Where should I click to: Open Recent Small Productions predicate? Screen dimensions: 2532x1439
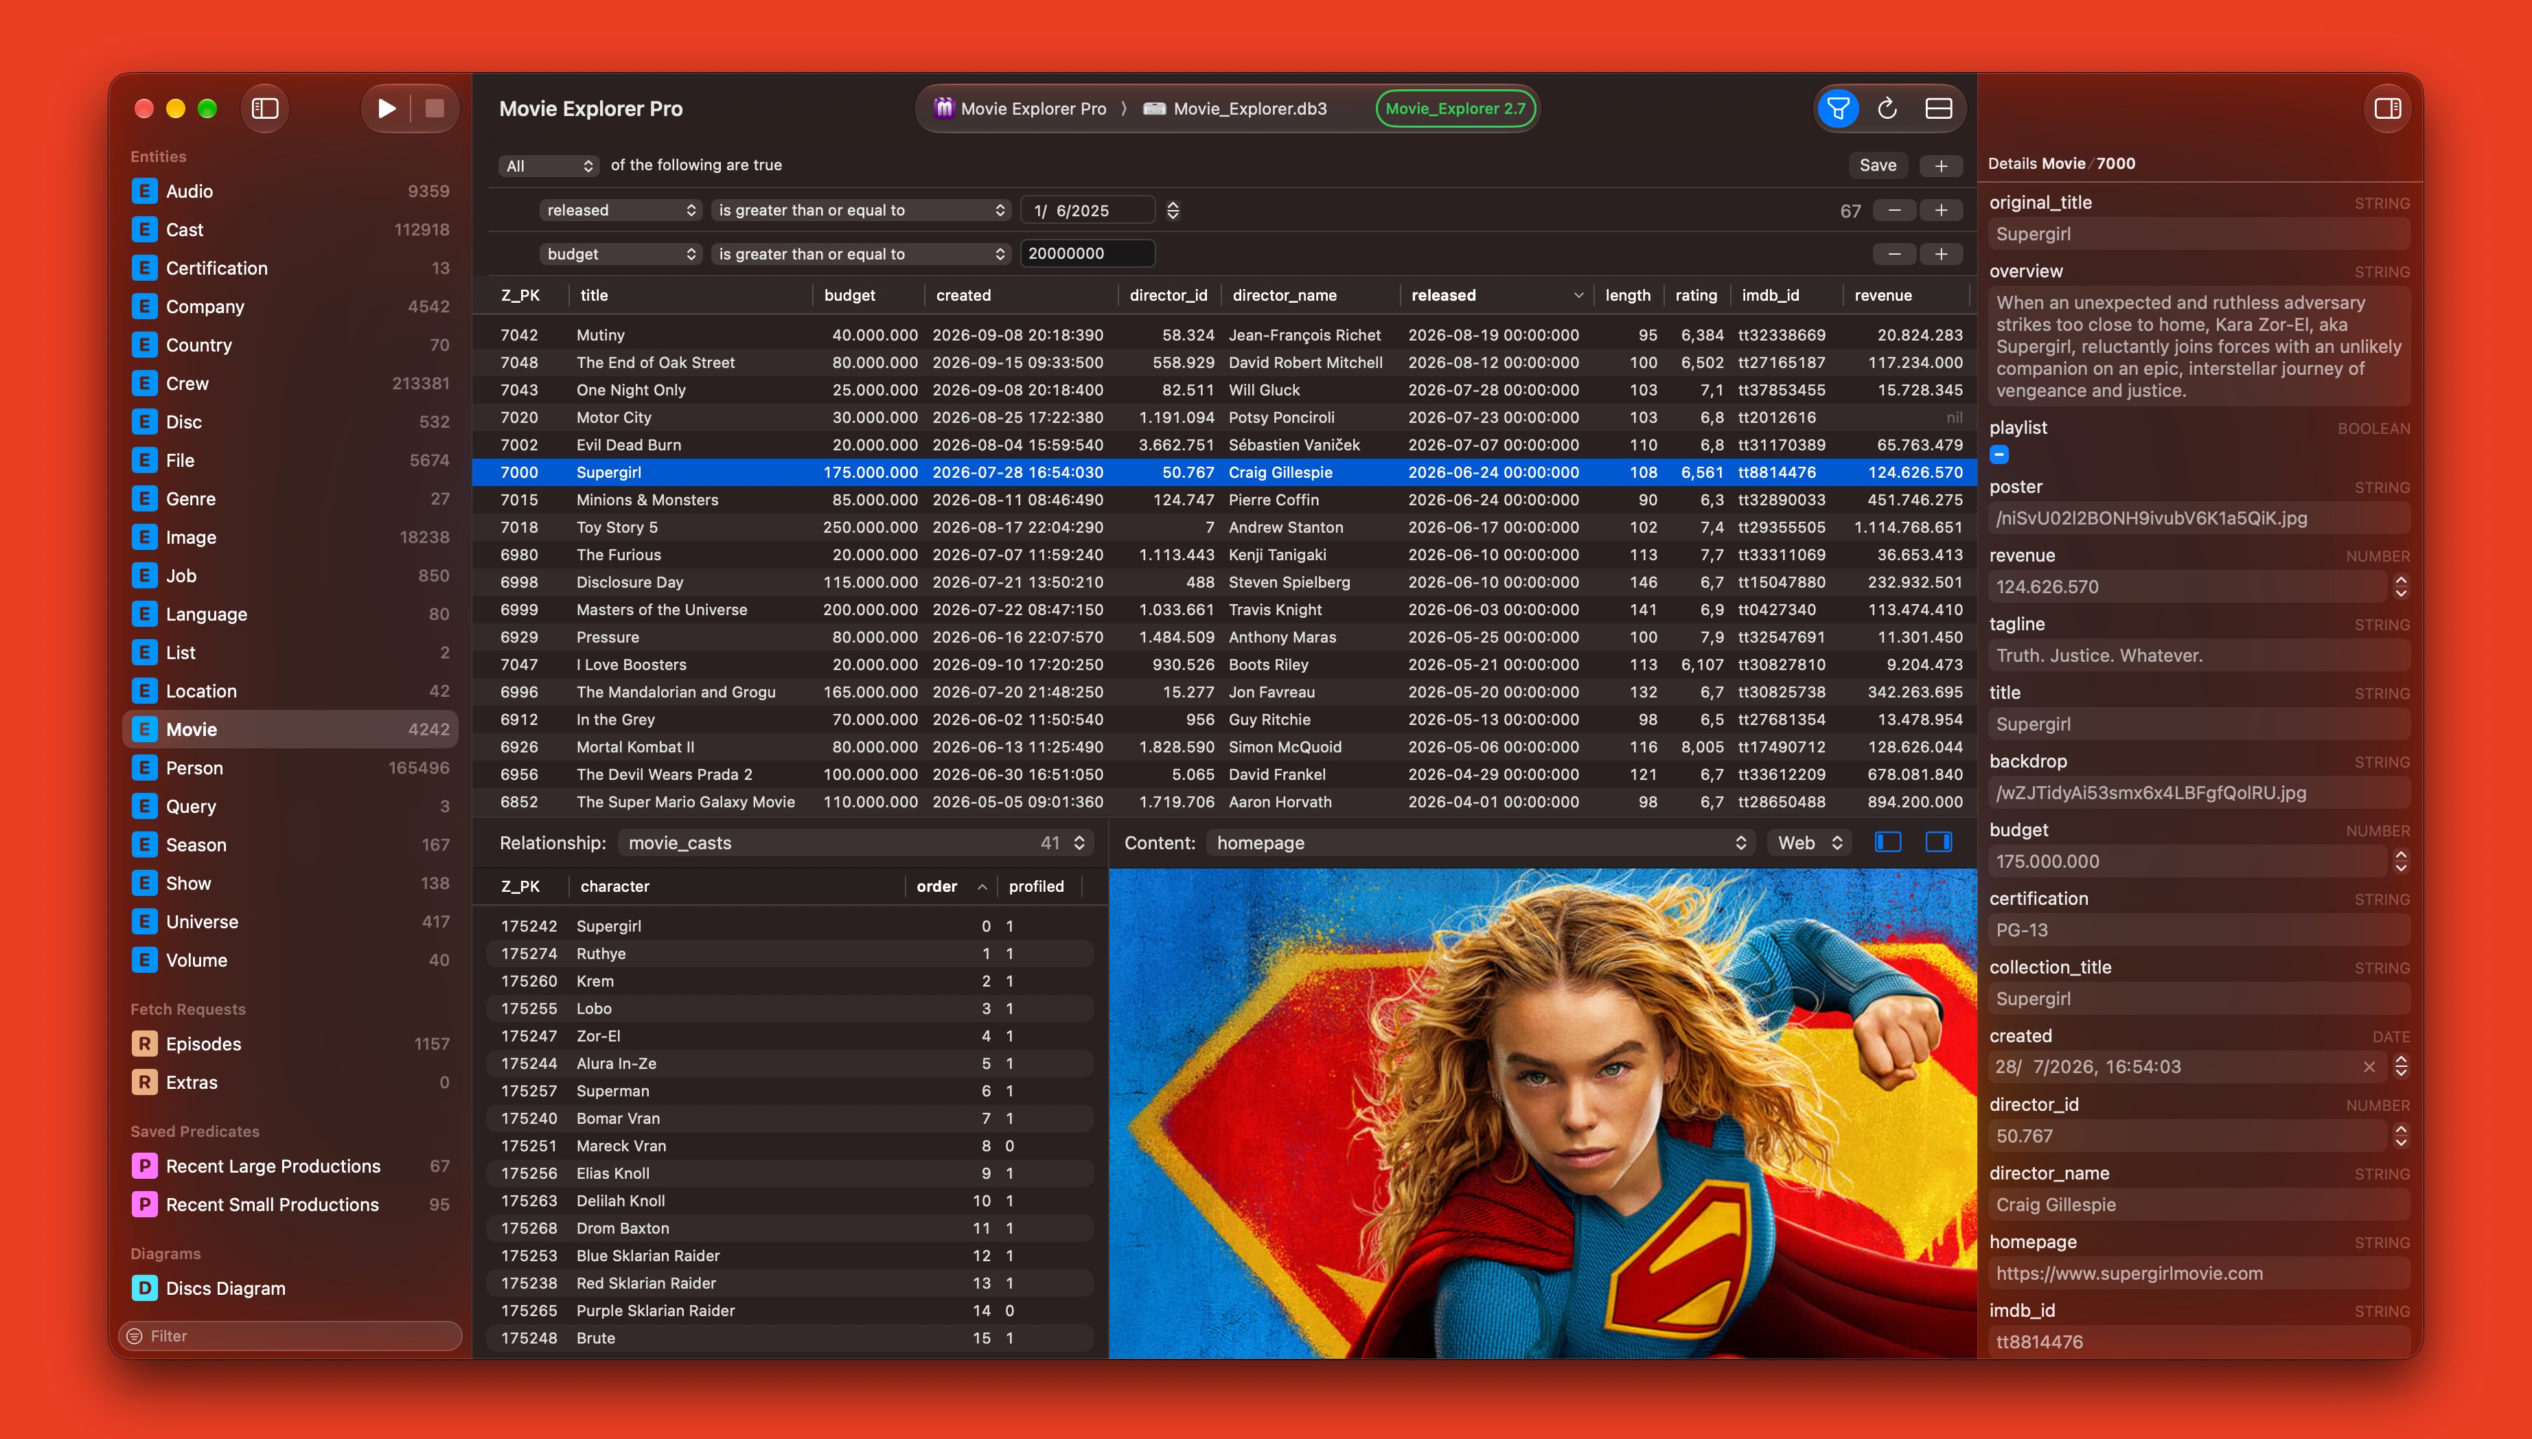290,1205
